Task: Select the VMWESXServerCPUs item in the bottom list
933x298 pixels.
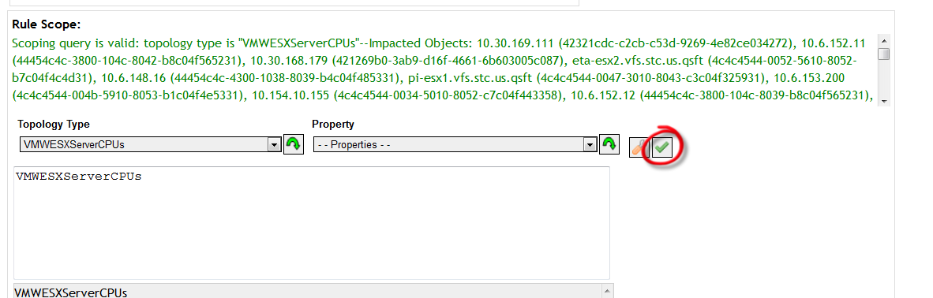Action: [x=70, y=292]
